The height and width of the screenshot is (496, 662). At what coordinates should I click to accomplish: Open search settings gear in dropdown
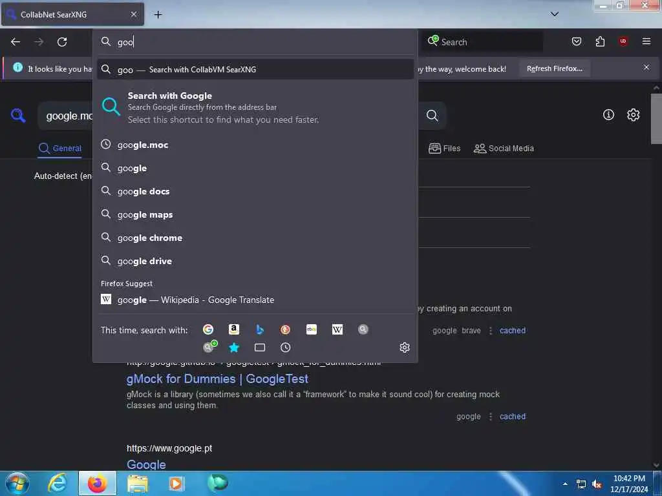point(405,347)
